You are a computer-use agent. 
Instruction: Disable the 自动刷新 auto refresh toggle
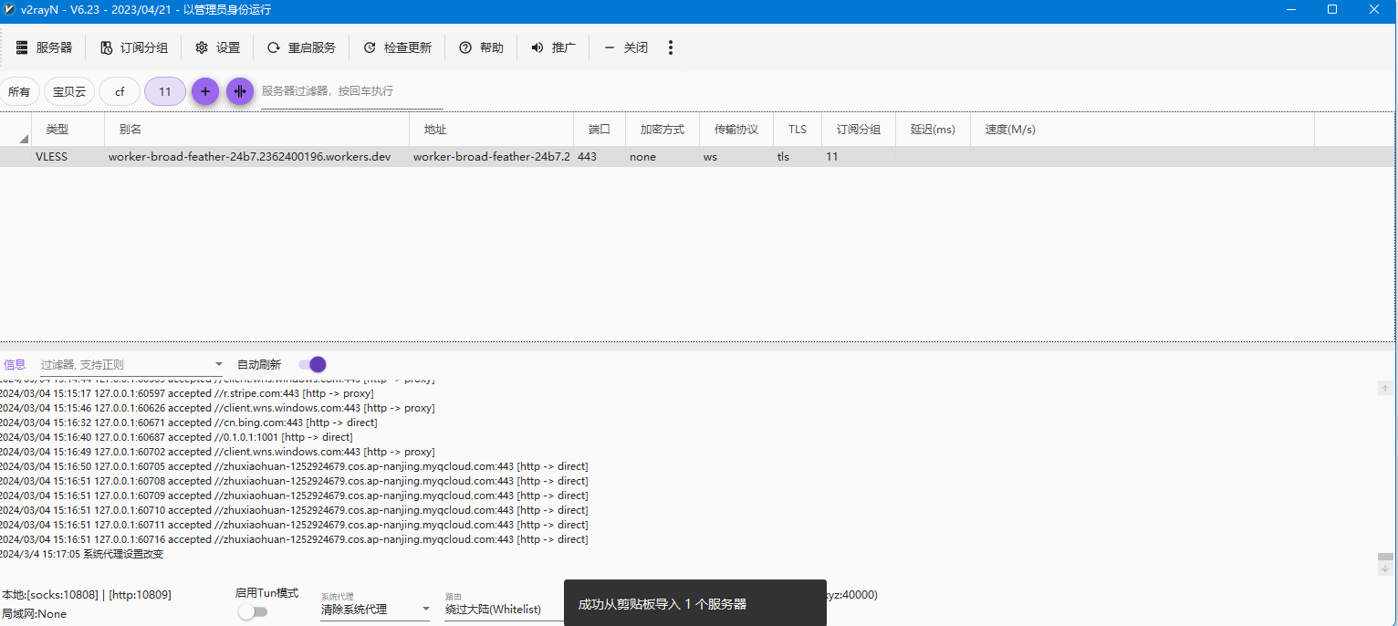pos(312,364)
